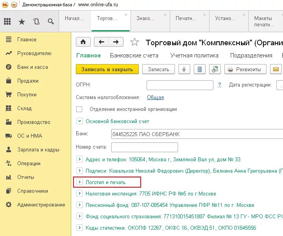Expand the Логотип и печать section
This screenshot has height=236, width=283.
click(79, 182)
